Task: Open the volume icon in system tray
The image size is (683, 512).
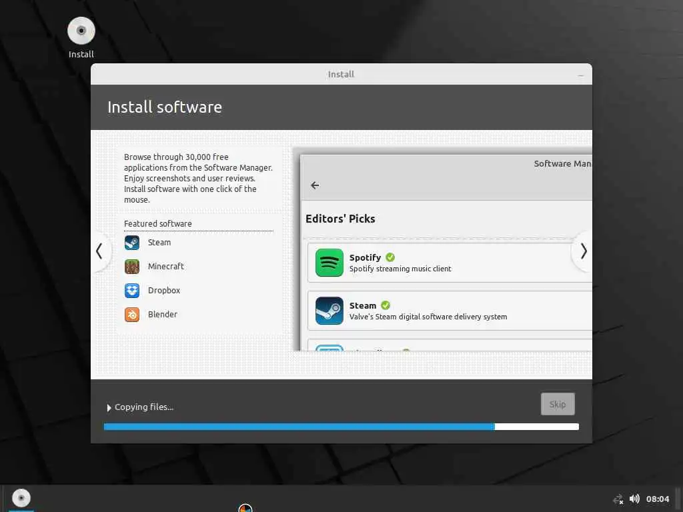Action: coord(634,499)
